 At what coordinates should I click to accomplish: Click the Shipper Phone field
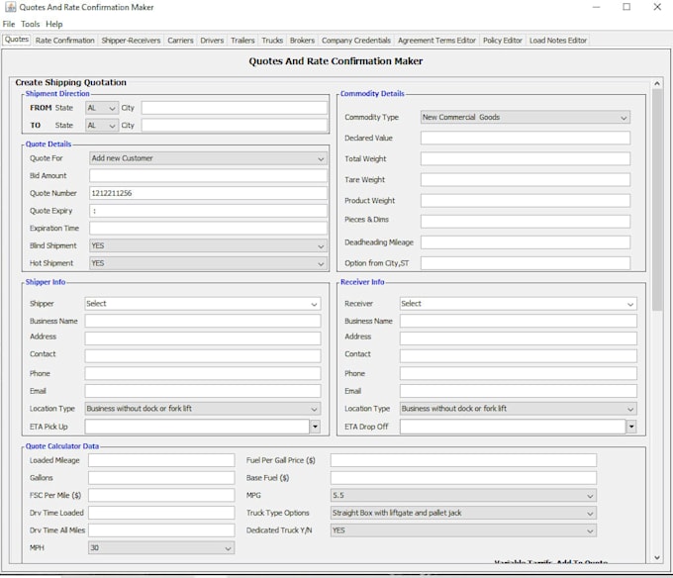pos(203,373)
